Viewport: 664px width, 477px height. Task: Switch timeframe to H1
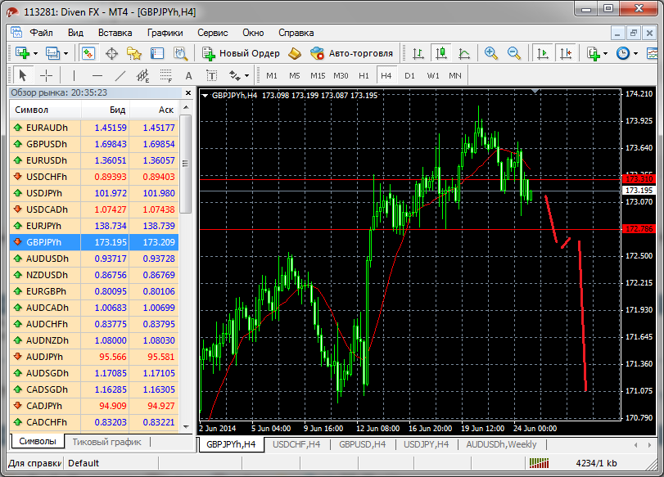coord(364,76)
